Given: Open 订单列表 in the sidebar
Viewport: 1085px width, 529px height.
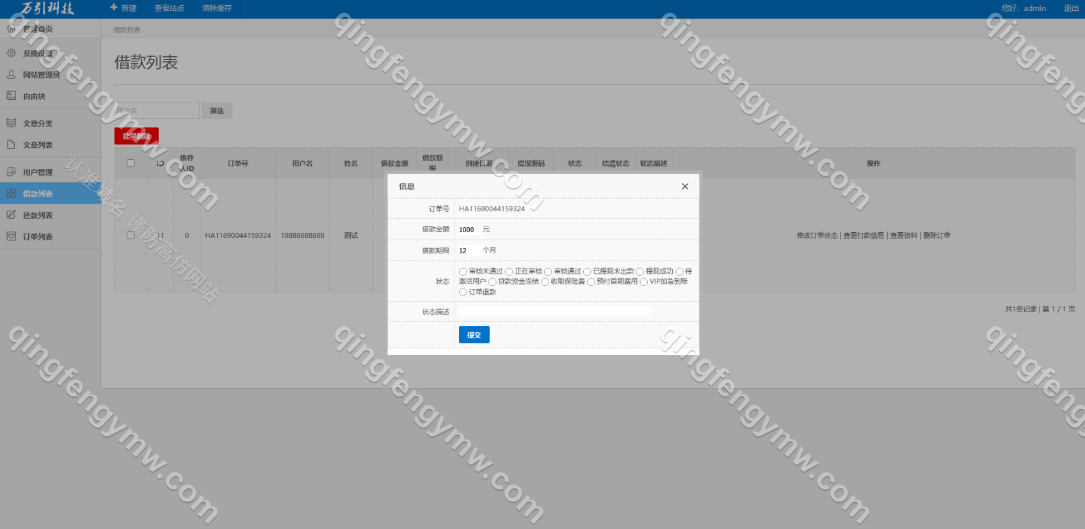Looking at the screenshot, I should point(38,237).
